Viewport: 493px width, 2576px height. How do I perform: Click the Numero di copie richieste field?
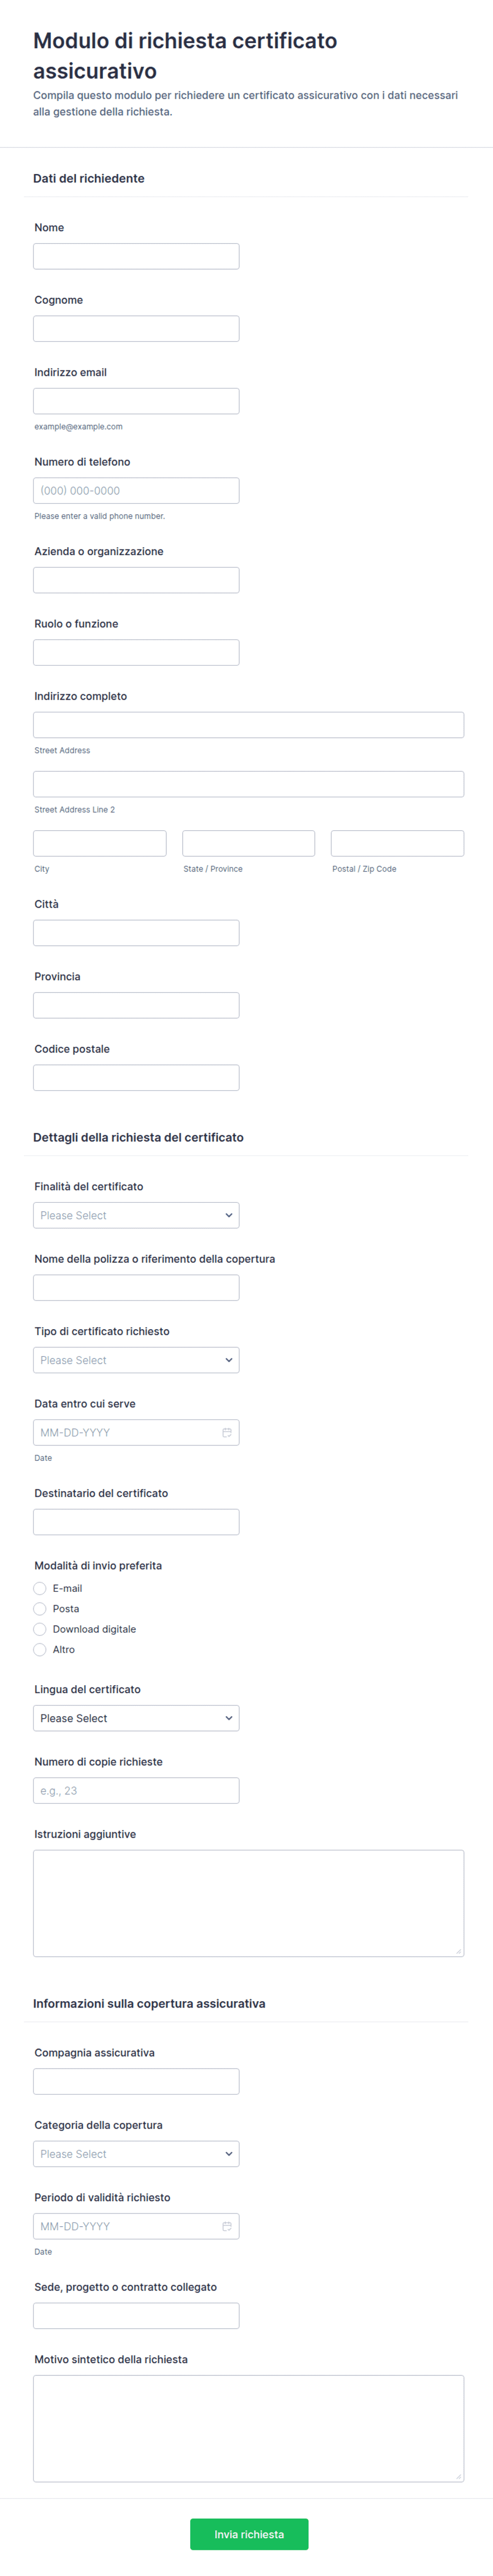(x=136, y=1791)
